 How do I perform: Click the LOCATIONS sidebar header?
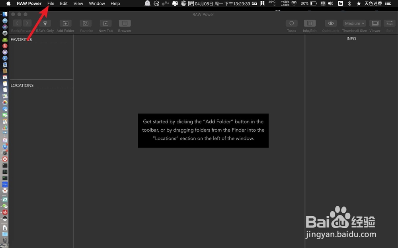point(22,85)
